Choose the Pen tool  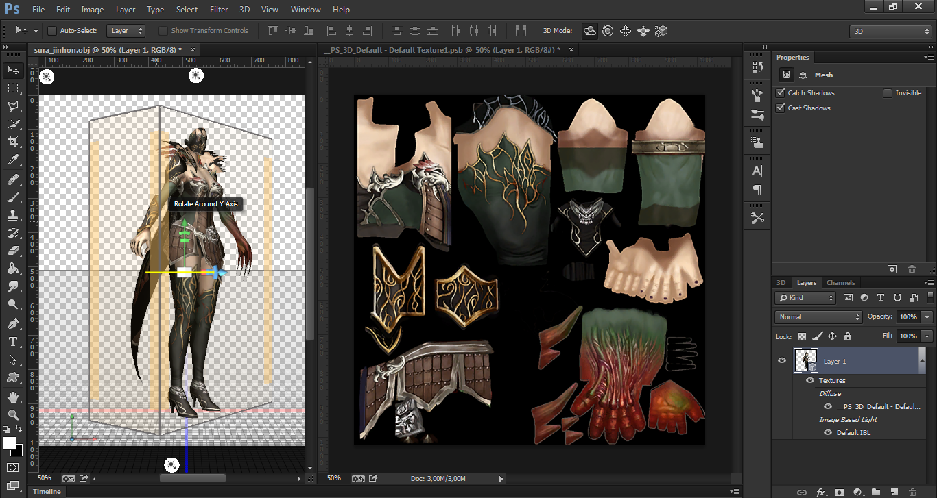[x=12, y=323]
